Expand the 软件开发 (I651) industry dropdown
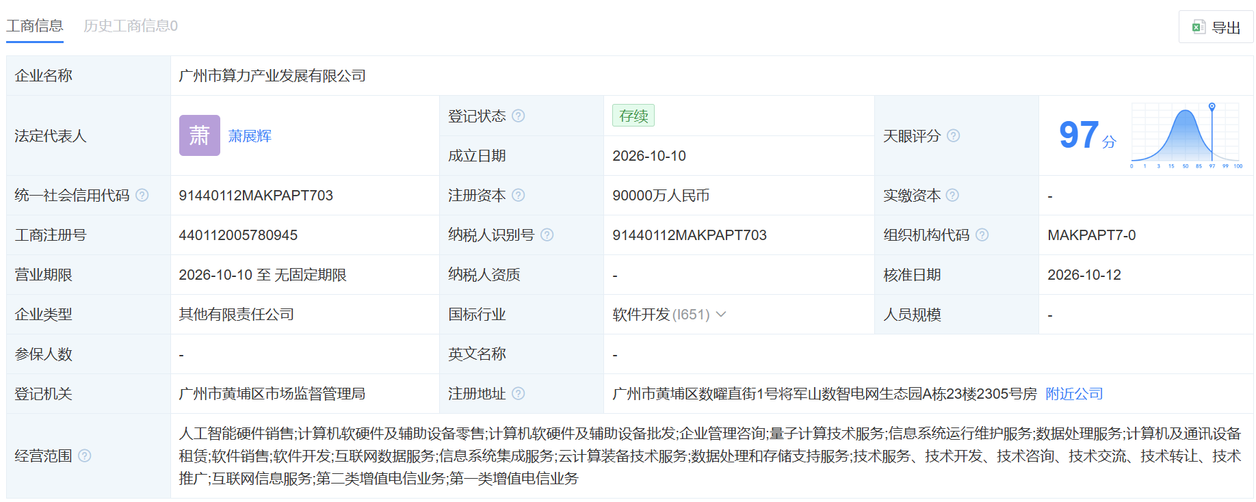Viewport: 1256px width, 502px height. tap(721, 315)
